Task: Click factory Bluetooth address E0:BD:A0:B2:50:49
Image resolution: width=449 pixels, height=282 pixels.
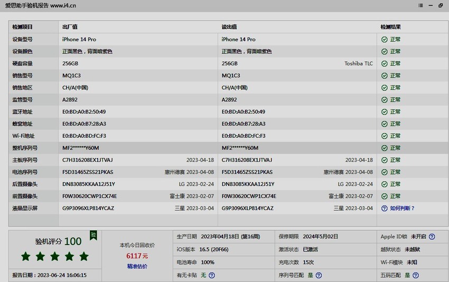Action: [x=84, y=111]
